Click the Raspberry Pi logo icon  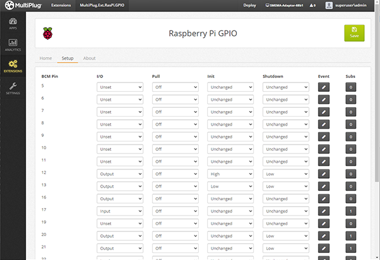pyautogui.click(x=47, y=33)
